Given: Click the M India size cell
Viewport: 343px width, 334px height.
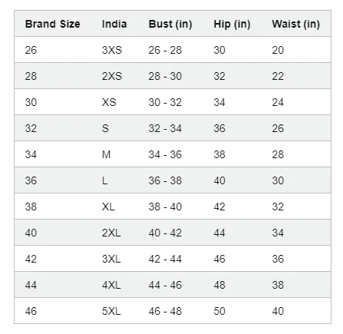Looking at the screenshot, I should click(106, 154).
